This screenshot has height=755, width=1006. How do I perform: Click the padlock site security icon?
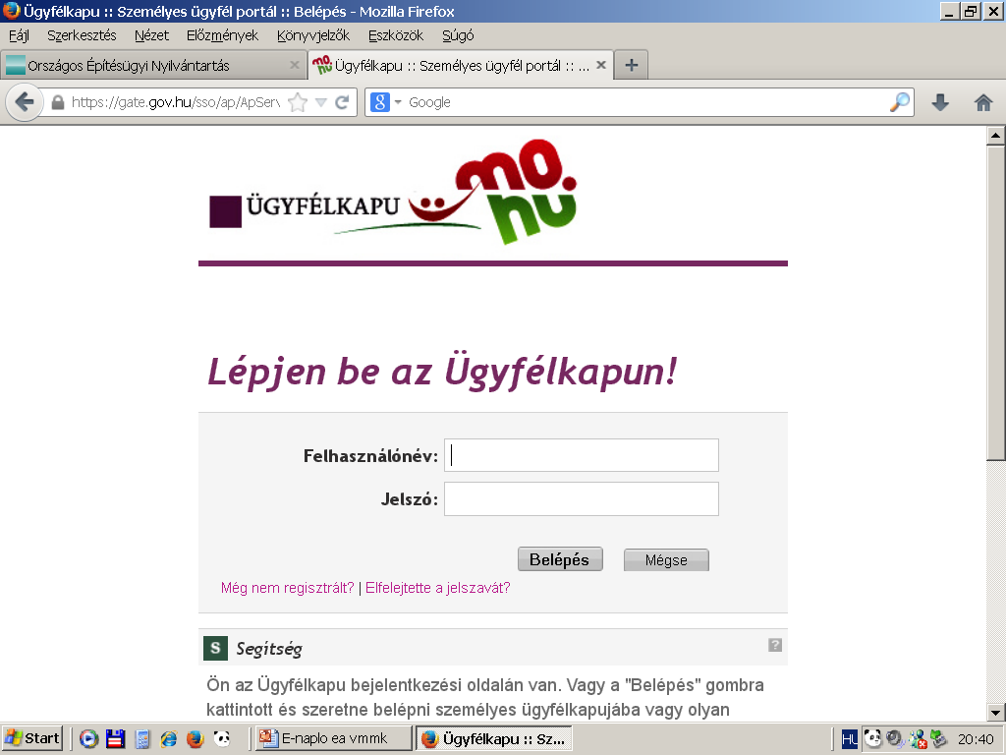58,102
